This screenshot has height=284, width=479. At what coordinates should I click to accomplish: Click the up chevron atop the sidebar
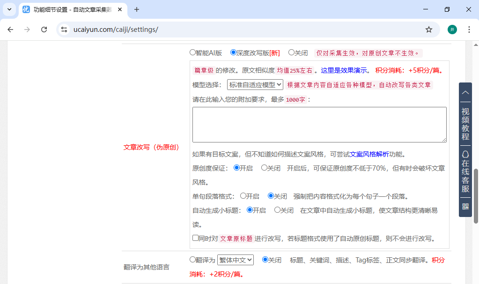point(465,92)
